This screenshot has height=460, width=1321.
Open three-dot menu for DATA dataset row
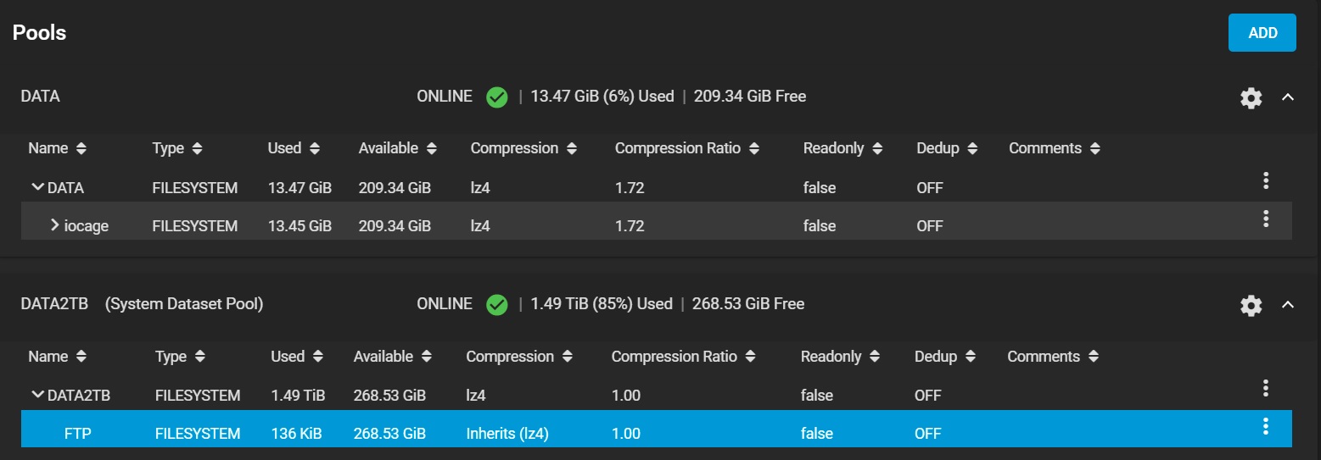tap(1265, 180)
